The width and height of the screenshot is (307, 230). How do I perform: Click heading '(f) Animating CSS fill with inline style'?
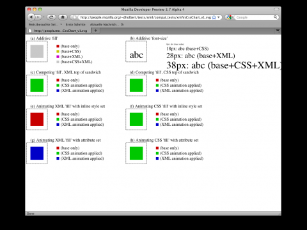pyautogui.click(x=166, y=106)
